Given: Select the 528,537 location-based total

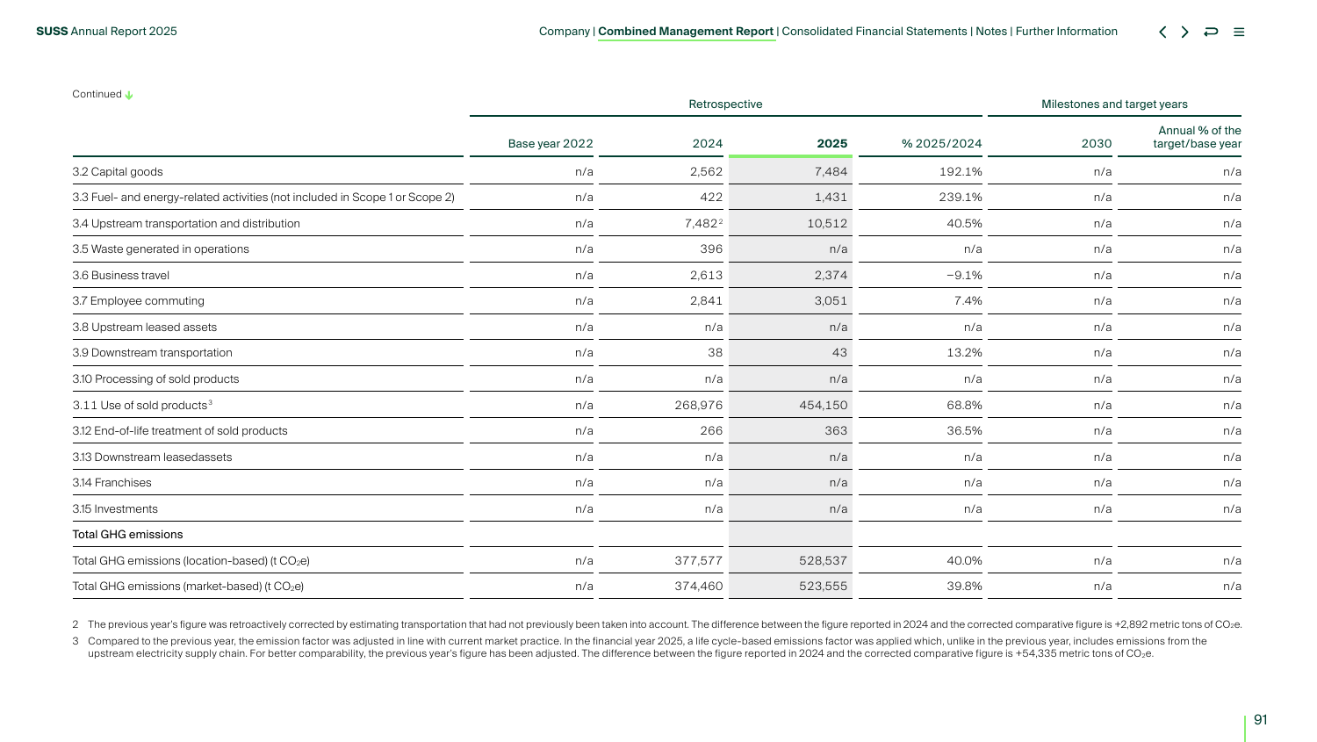Looking at the screenshot, I should click(x=824, y=561).
